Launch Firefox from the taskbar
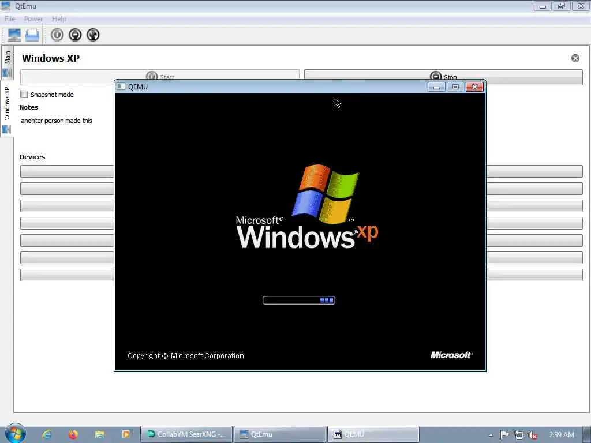The width and height of the screenshot is (591, 443). point(73,434)
